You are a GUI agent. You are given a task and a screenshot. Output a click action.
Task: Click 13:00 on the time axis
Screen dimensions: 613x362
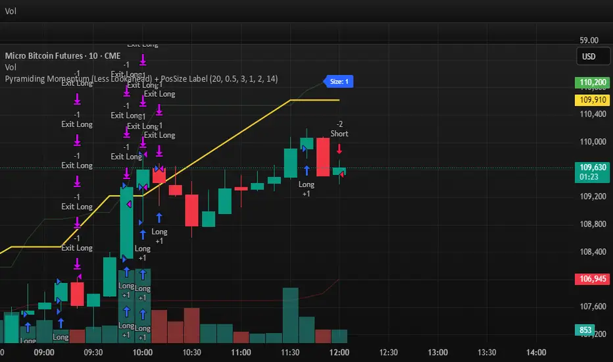point(438,353)
